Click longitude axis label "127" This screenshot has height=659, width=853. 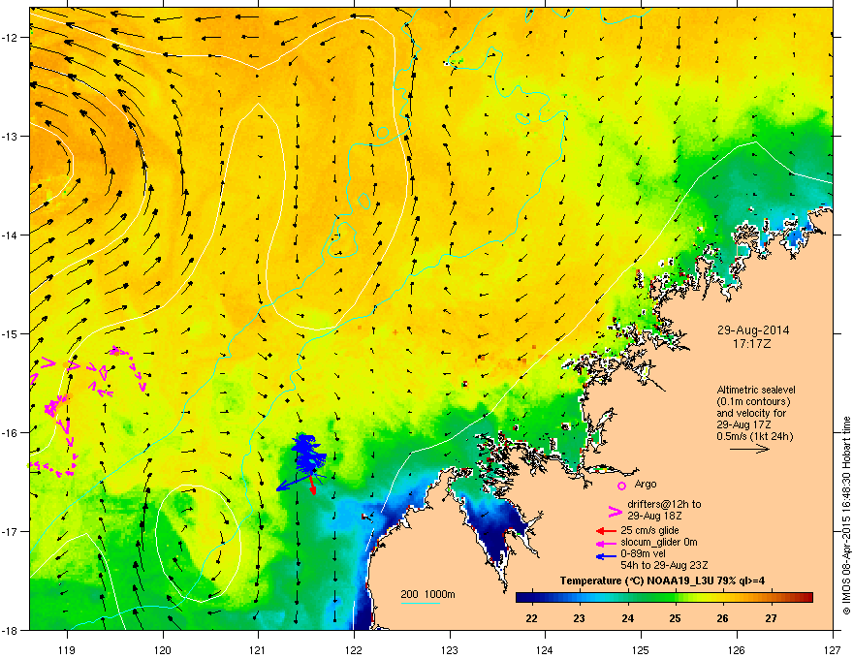(x=833, y=649)
